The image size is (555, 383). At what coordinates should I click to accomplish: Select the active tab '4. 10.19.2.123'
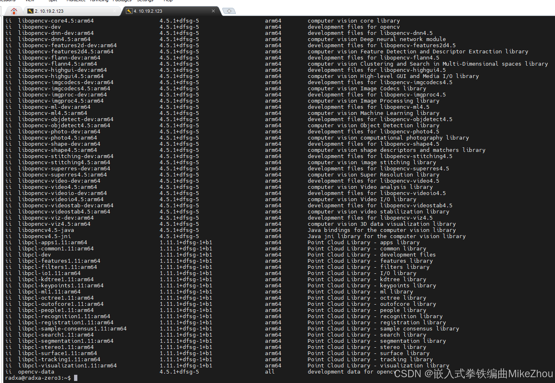[171, 11]
